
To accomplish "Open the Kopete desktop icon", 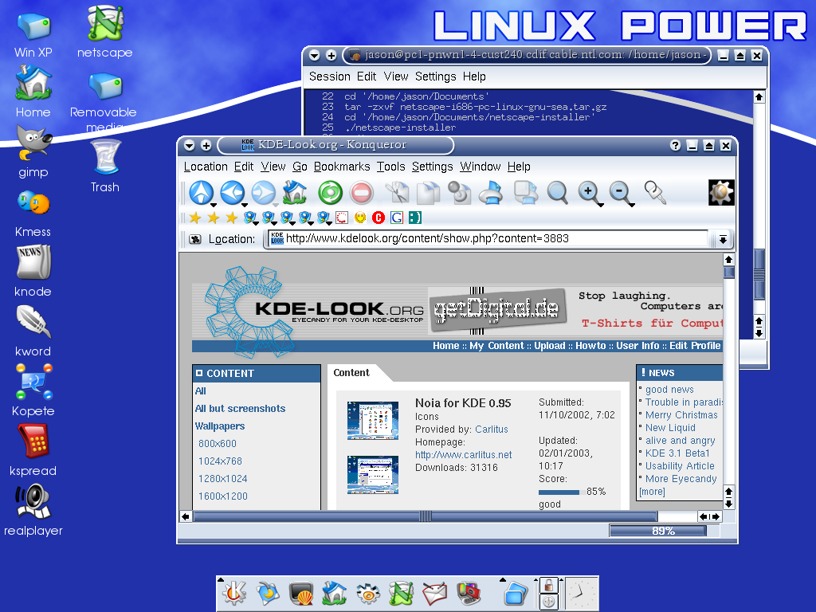I will click(x=33, y=390).
